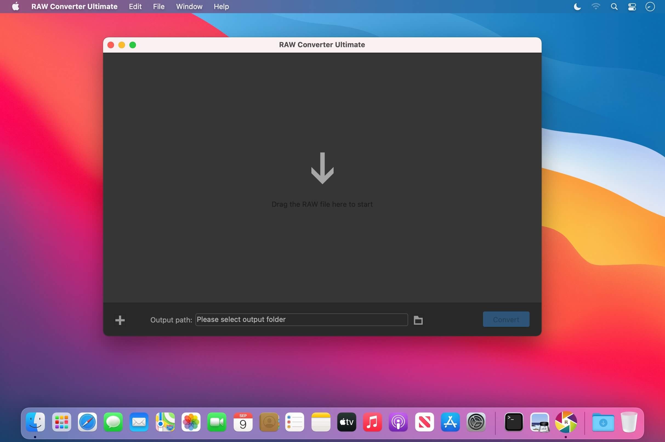The height and width of the screenshot is (442, 665).
Task: Click RAW Converter Ultimate icon in Dock
Action: [x=566, y=422]
